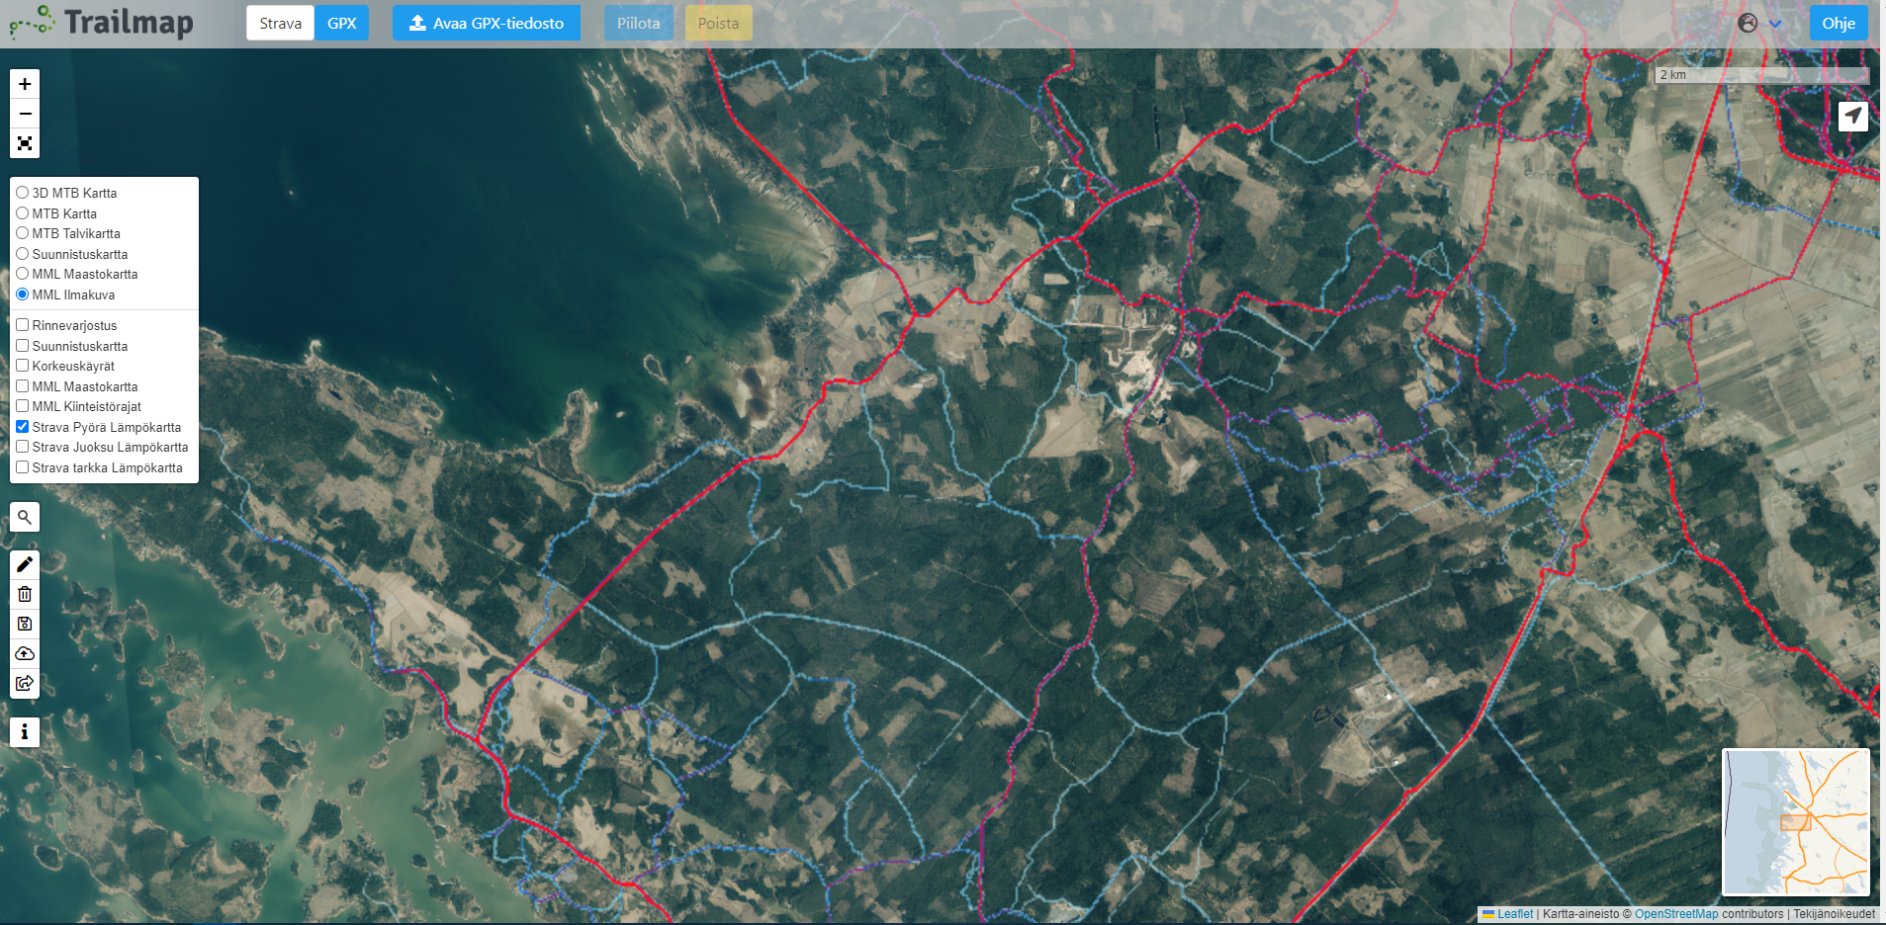Click Avaa GPX-tiedosto button

(x=487, y=24)
